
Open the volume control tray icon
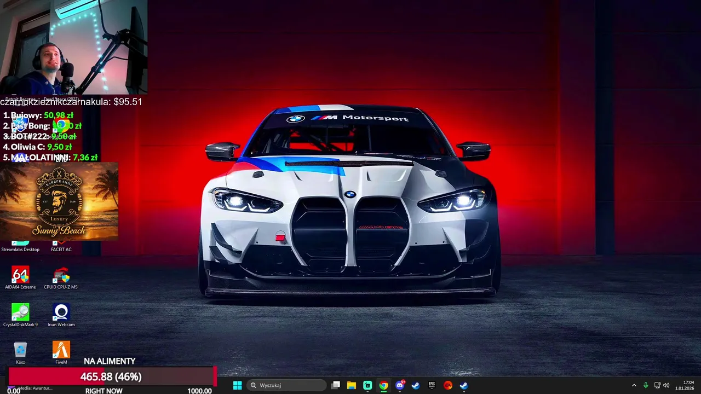coord(666,385)
